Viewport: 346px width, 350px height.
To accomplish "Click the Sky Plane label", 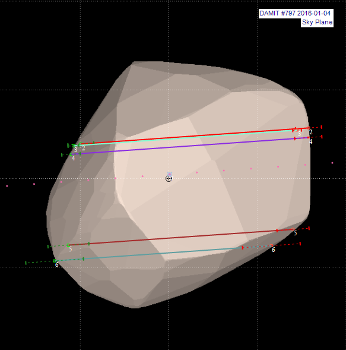I will point(317,23).
